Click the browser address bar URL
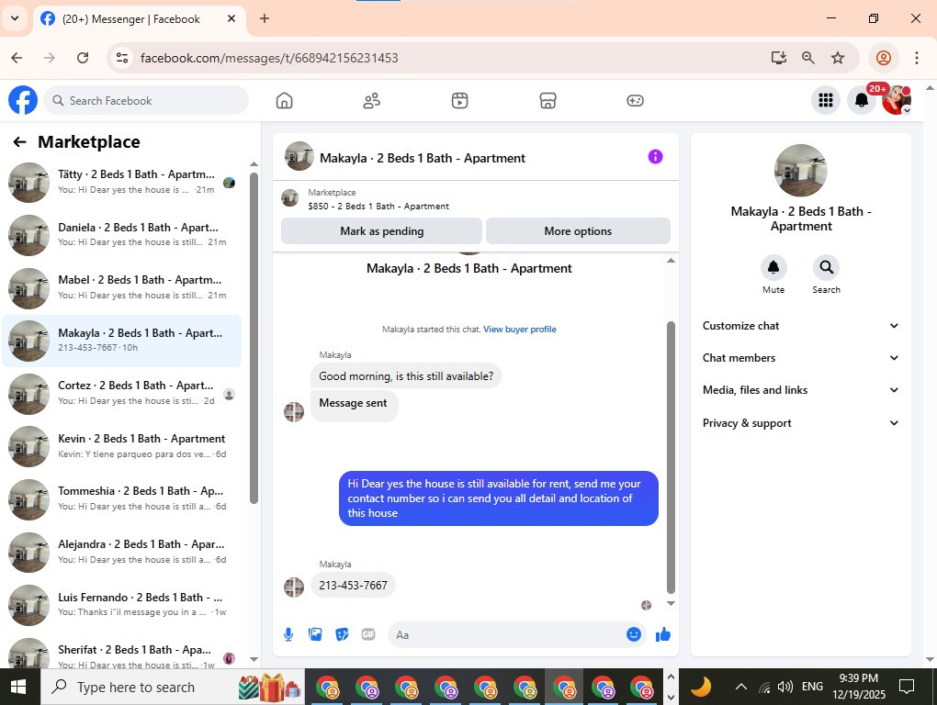This screenshot has width=937, height=705. point(269,58)
